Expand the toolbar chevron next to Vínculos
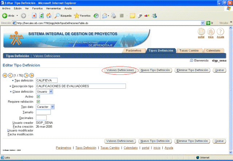 [231, 22]
